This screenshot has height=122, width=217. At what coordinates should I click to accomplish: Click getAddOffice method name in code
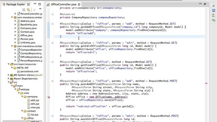[x=90, y=27]
